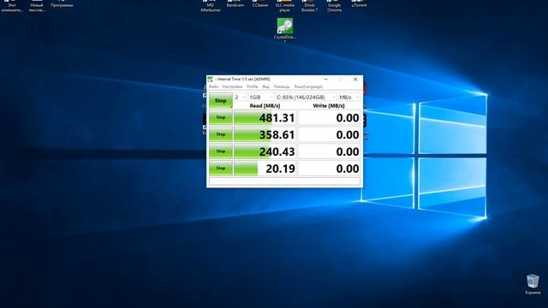548x308 pixels.
Task: Open the Корзина recycle bin icon
Action: click(x=533, y=285)
